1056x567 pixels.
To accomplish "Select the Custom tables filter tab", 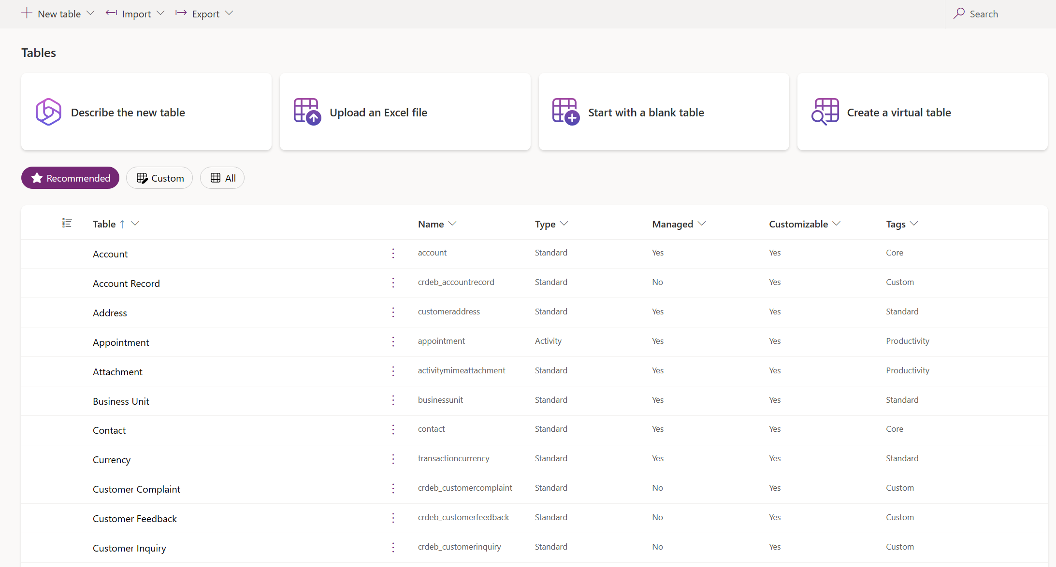I will coord(160,178).
